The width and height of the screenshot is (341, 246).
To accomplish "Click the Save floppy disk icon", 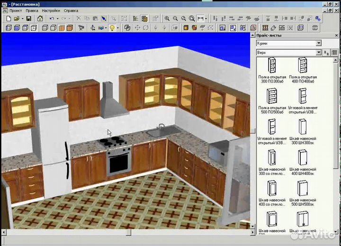I will pos(28,18).
